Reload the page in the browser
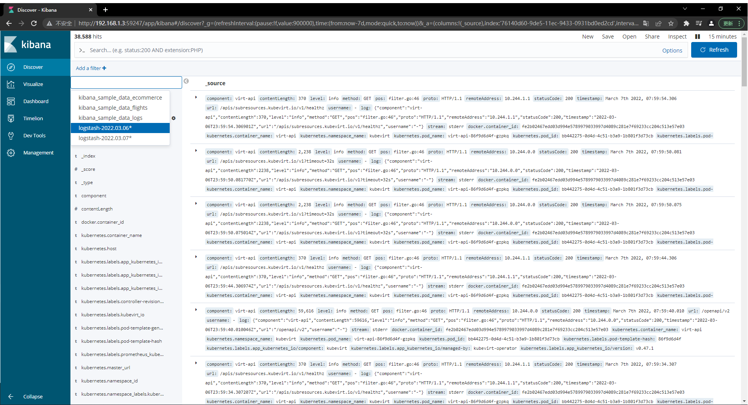The width and height of the screenshot is (748, 405). (34, 23)
